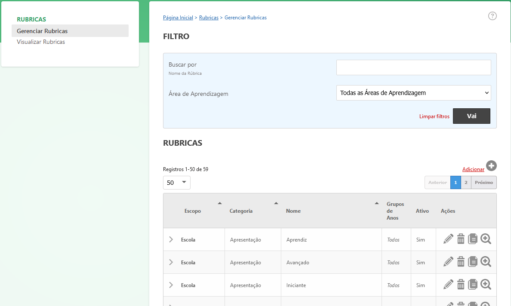Focus the Nome da Rúbrica search field
Image resolution: width=511 pixels, height=306 pixels.
[x=413, y=67]
